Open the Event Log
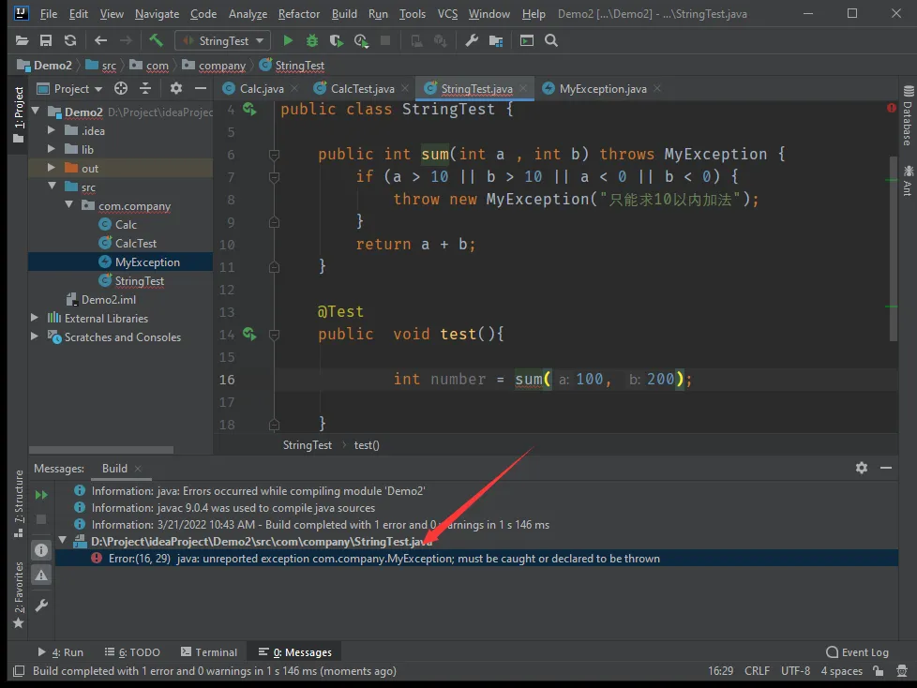The width and height of the screenshot is (917, 688). (857, 651)
